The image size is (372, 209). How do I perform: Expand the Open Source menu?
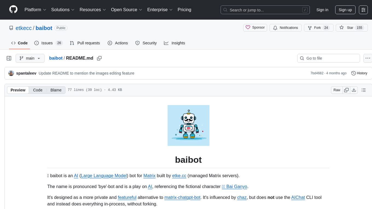tap(126, 10)
